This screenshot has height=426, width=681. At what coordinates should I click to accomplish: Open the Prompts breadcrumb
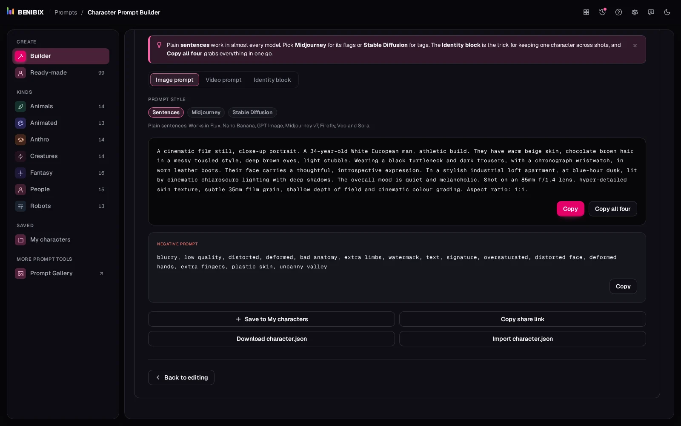[66, 12]
